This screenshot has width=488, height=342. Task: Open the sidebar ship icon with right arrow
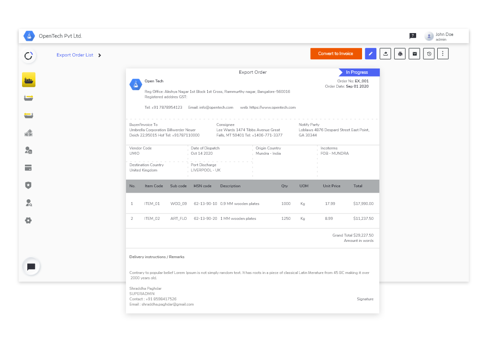tap(29, 98)
